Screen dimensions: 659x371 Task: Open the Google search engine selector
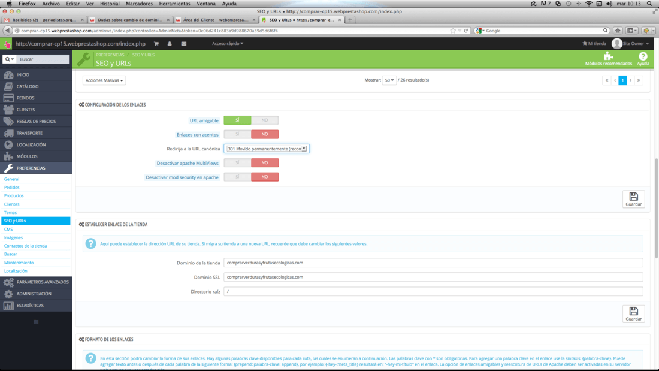point(480,31)
